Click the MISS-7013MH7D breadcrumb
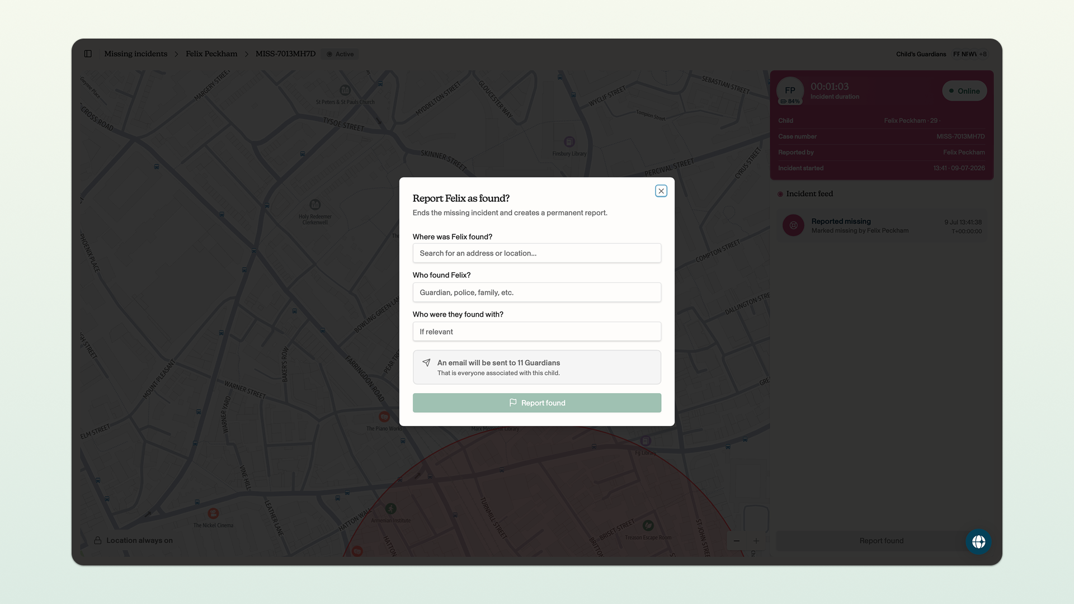 coord(285,54)
